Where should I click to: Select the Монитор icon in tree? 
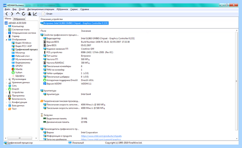tap(13, 53)
